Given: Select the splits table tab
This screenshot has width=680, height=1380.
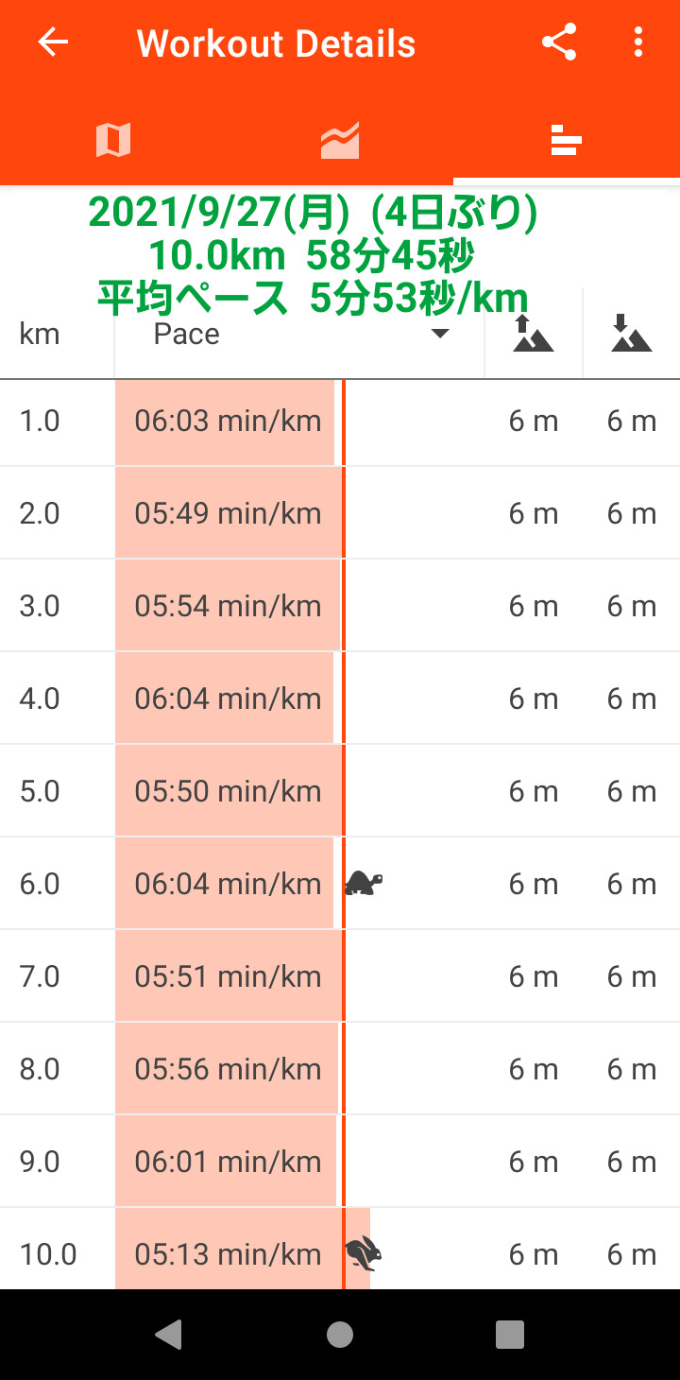Looking at the screenshot, I should click(x=566, y=141).
